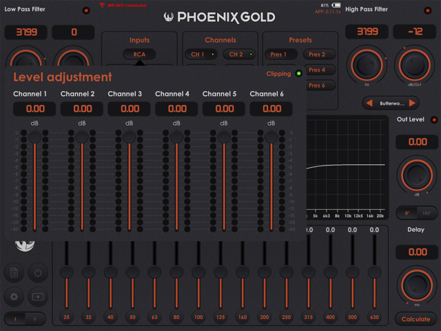The width and height of the screenshot is (441, 331).
Task: Click Channel 4 dB value field
Action: tap(176, 109)
